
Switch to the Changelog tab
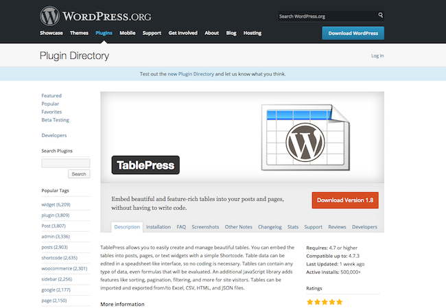click(x=270, y=227)
